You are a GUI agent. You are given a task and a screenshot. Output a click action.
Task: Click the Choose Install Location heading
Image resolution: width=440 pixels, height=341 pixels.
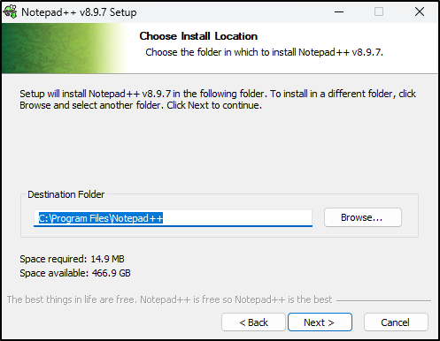coord(198,36)
